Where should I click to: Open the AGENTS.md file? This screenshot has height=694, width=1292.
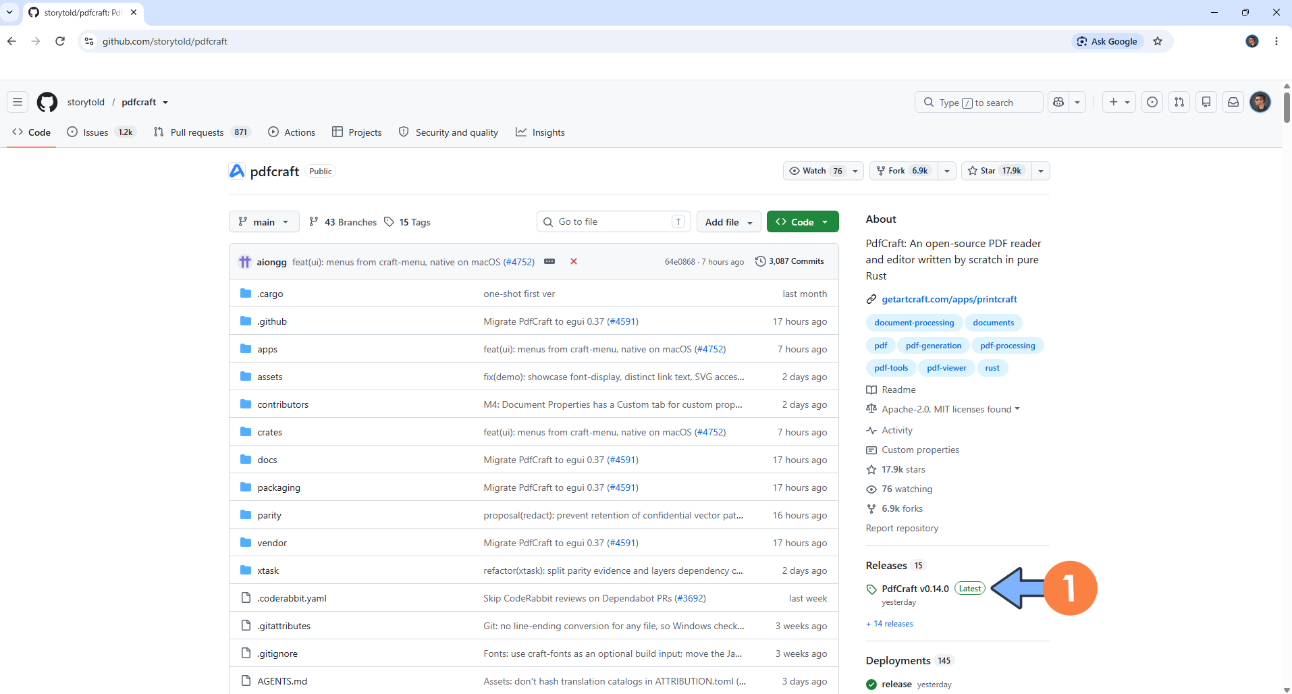(282, 681)
